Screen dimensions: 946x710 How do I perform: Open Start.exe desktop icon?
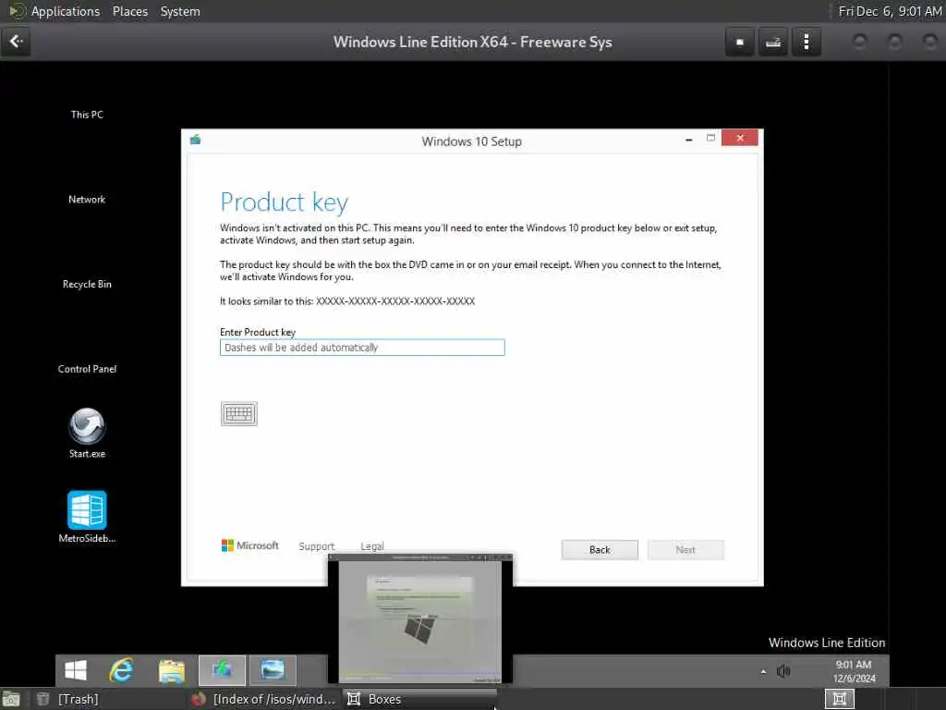[87, 434]
